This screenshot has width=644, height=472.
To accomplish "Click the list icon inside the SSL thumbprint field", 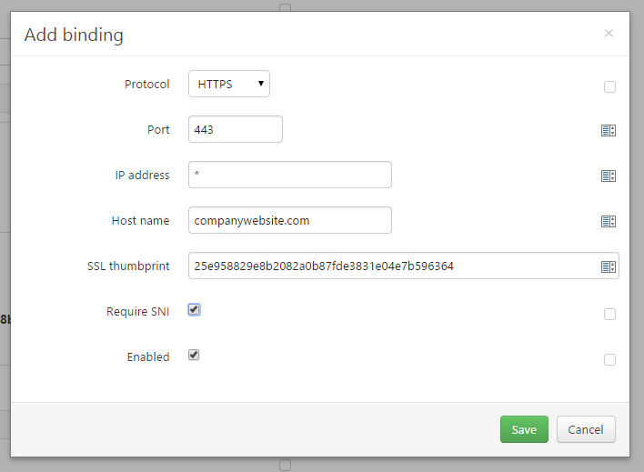I will (609, 266).
